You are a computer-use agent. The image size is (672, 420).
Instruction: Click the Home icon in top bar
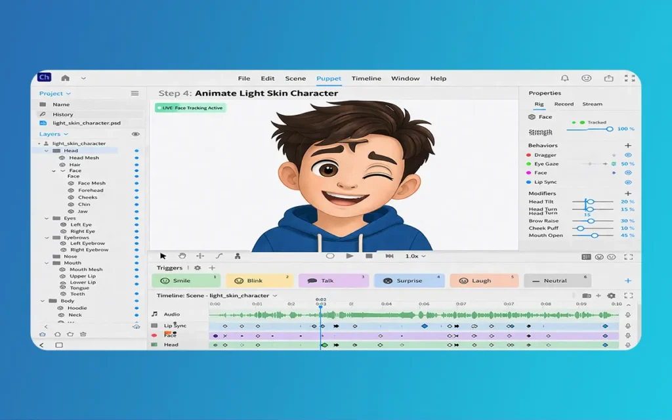(65, 78)
